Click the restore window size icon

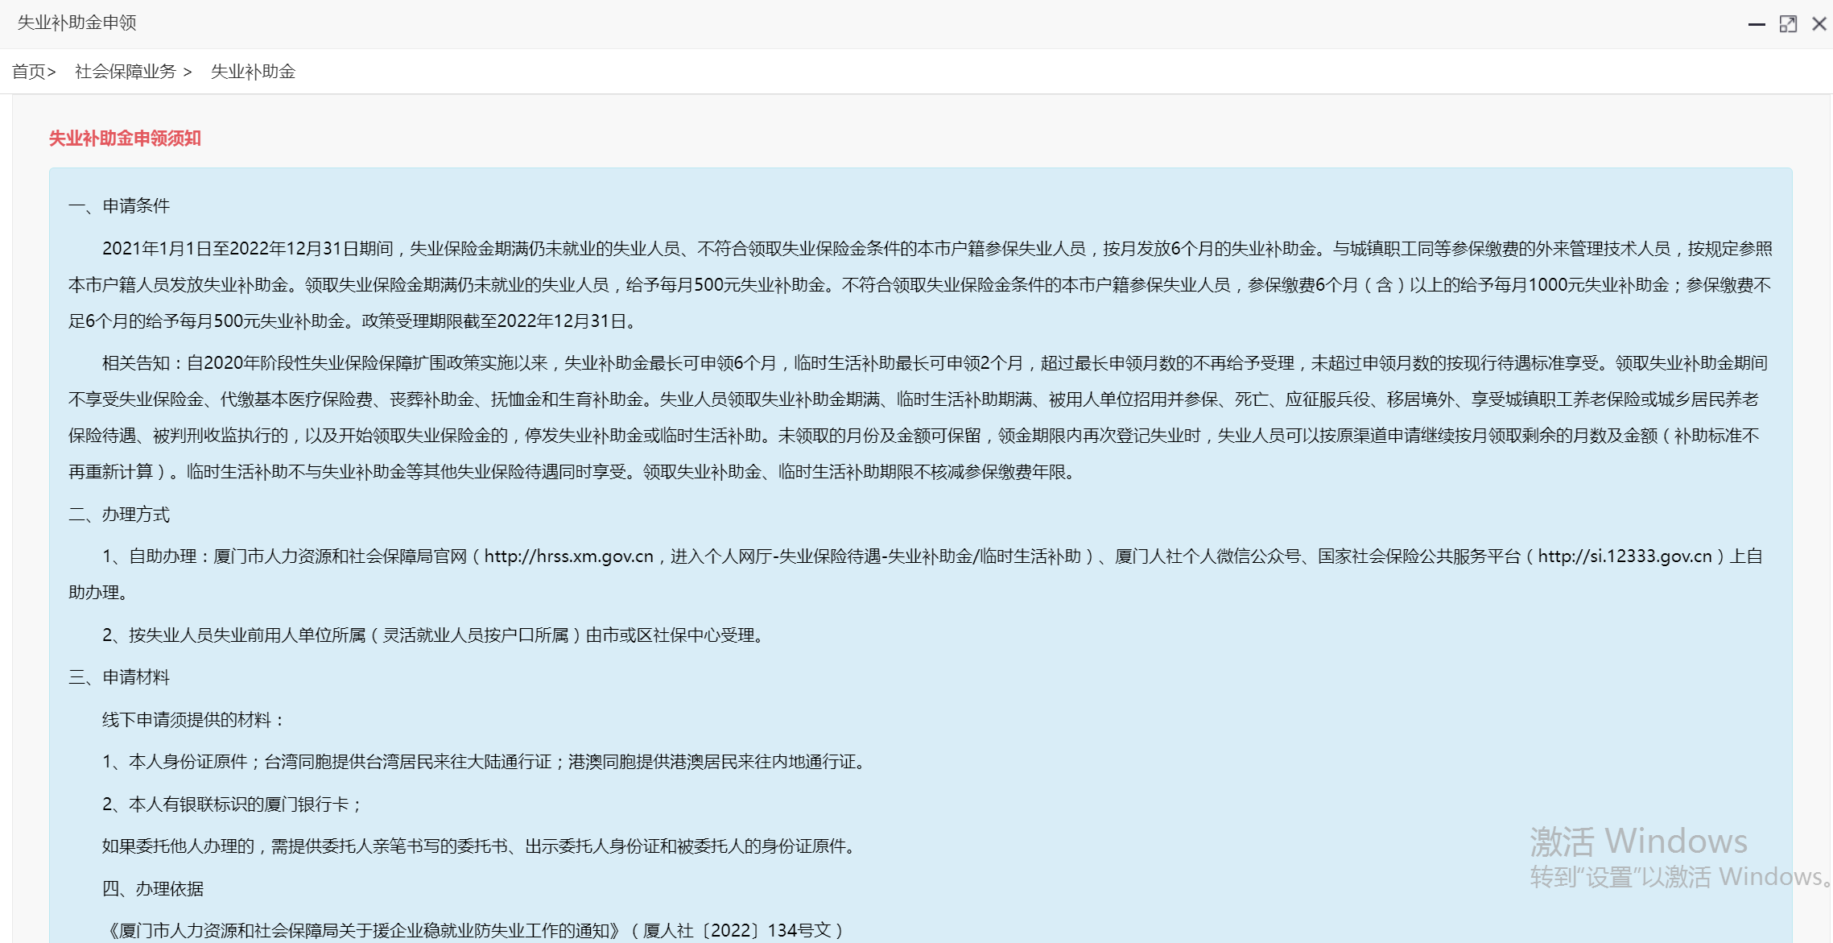[1788, 23]
